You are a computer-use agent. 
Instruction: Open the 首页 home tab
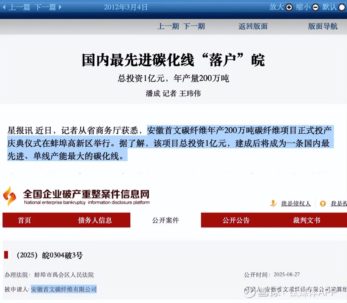24,220
